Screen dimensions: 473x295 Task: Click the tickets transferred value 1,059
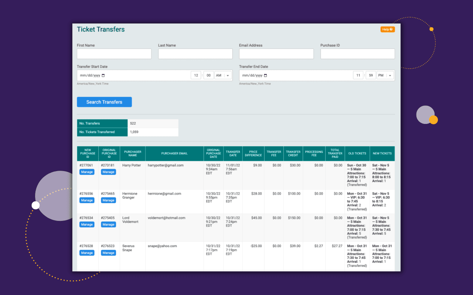tap(134, 132)
